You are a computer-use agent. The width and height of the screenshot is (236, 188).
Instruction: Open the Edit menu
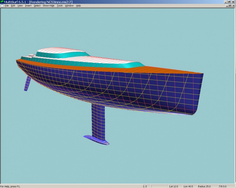(13, 5)
